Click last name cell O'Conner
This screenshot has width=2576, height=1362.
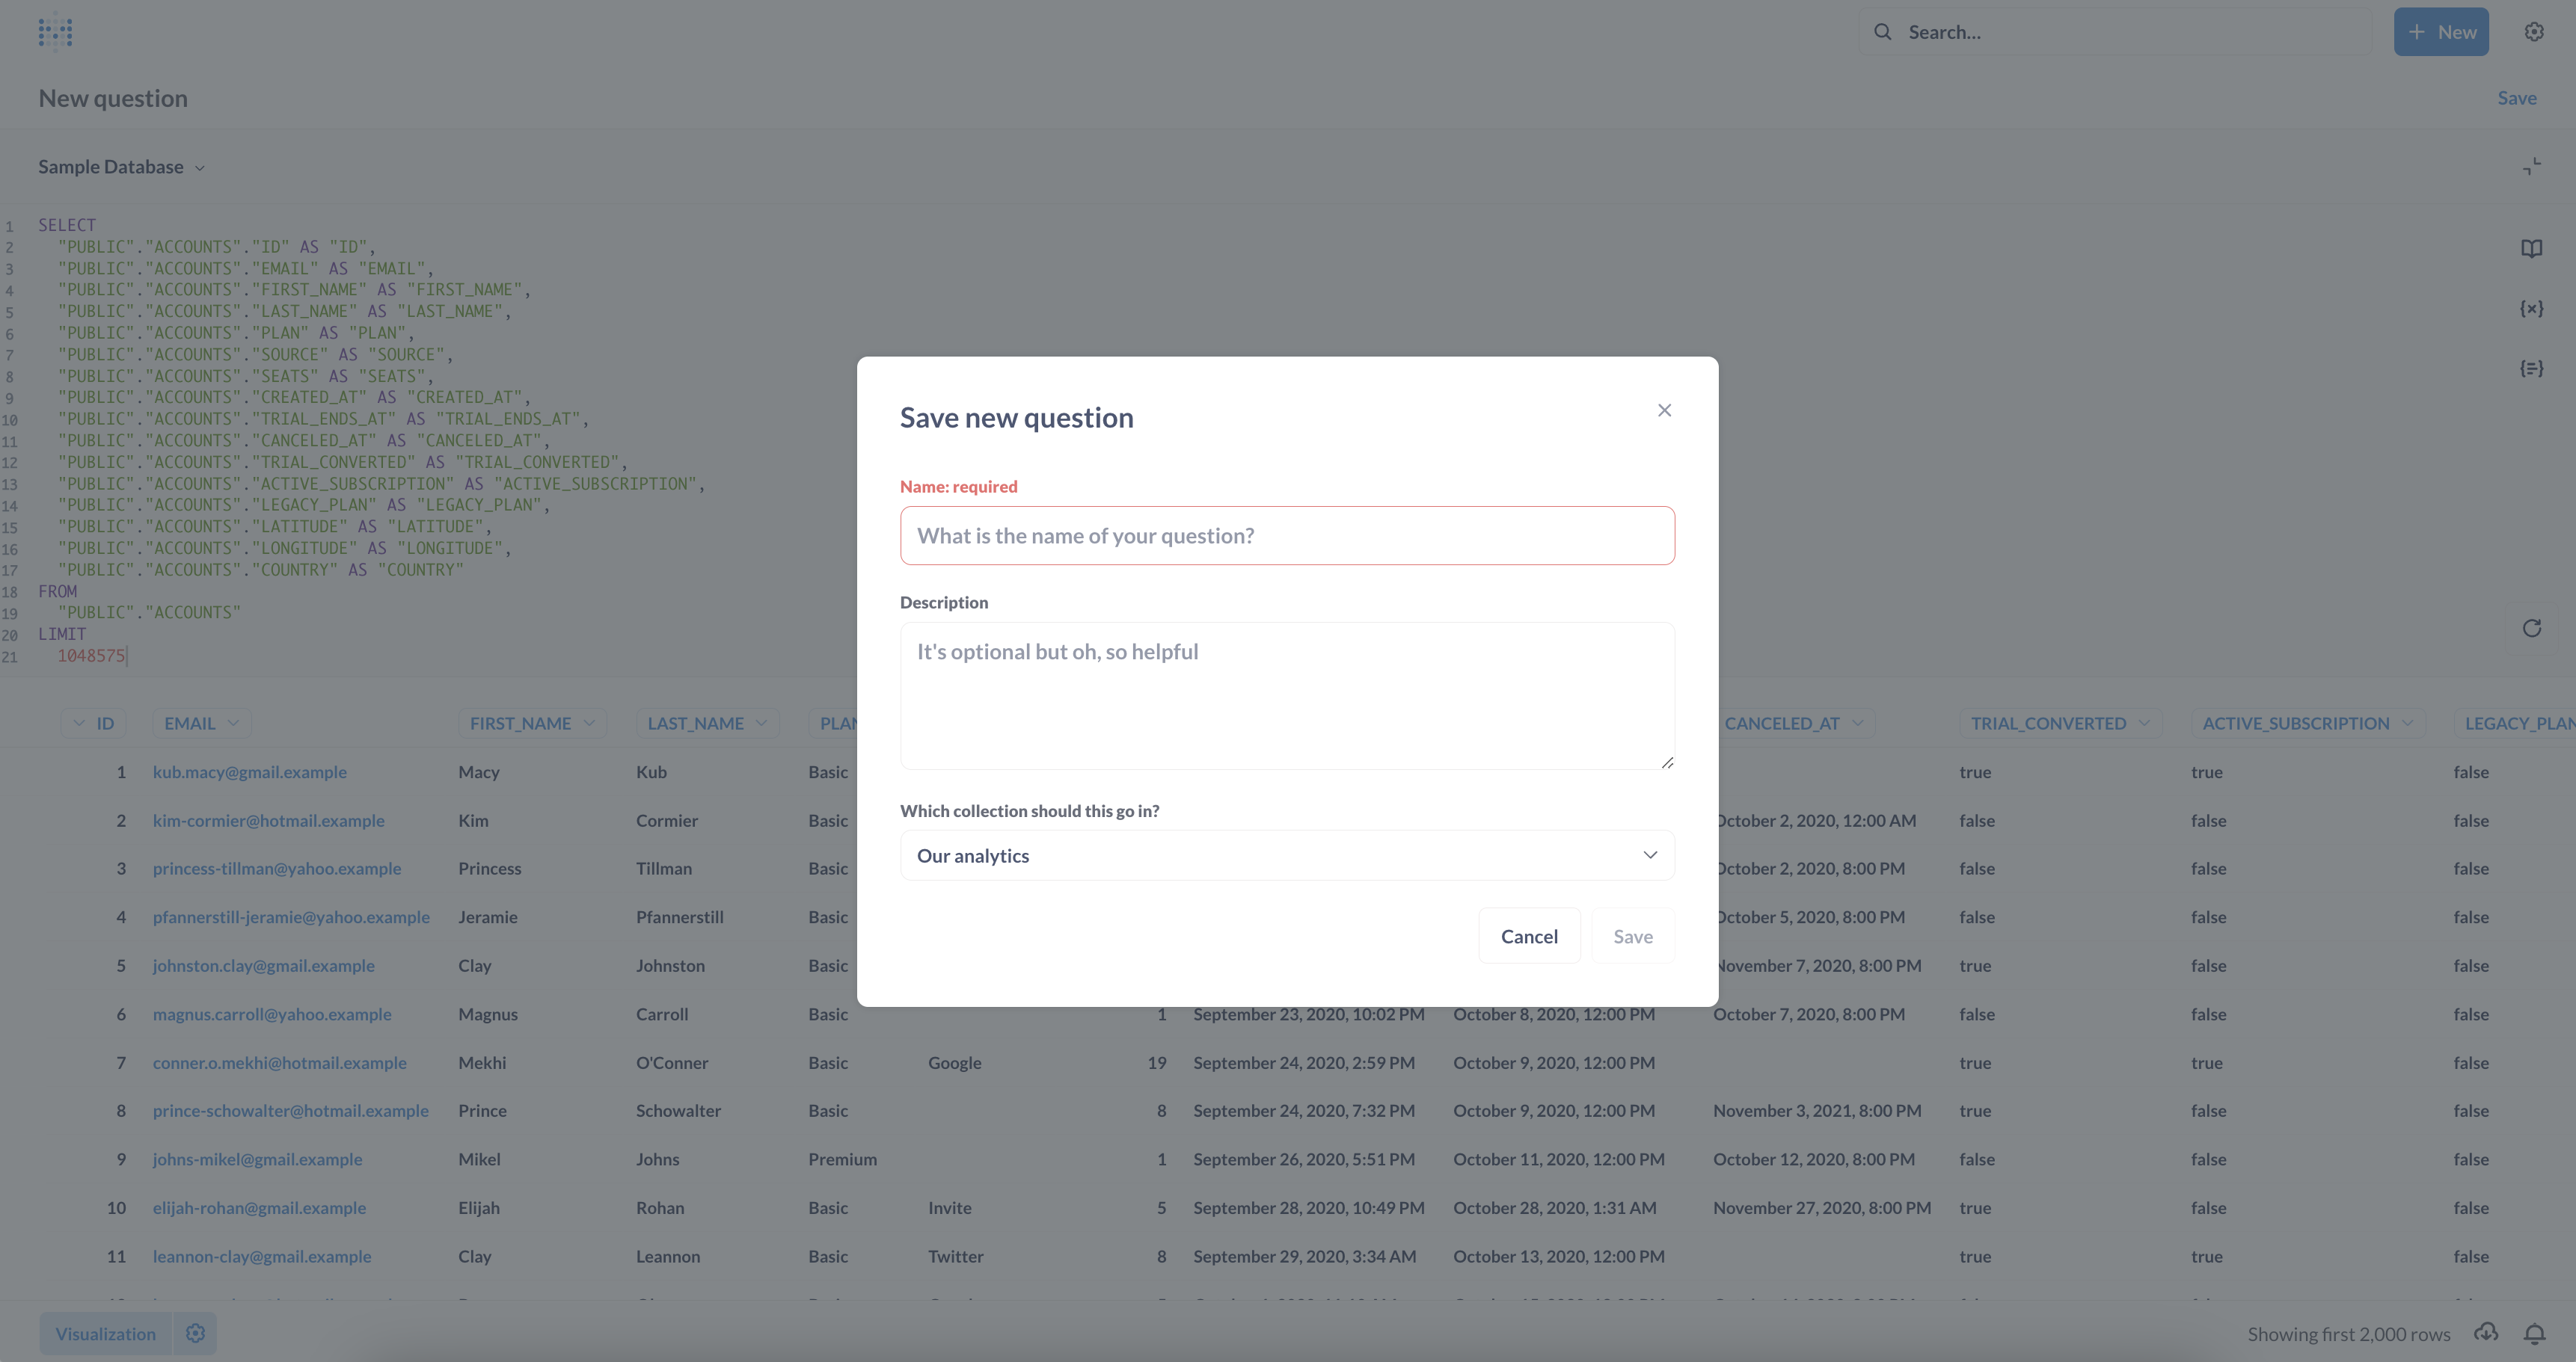point(672,1063)
